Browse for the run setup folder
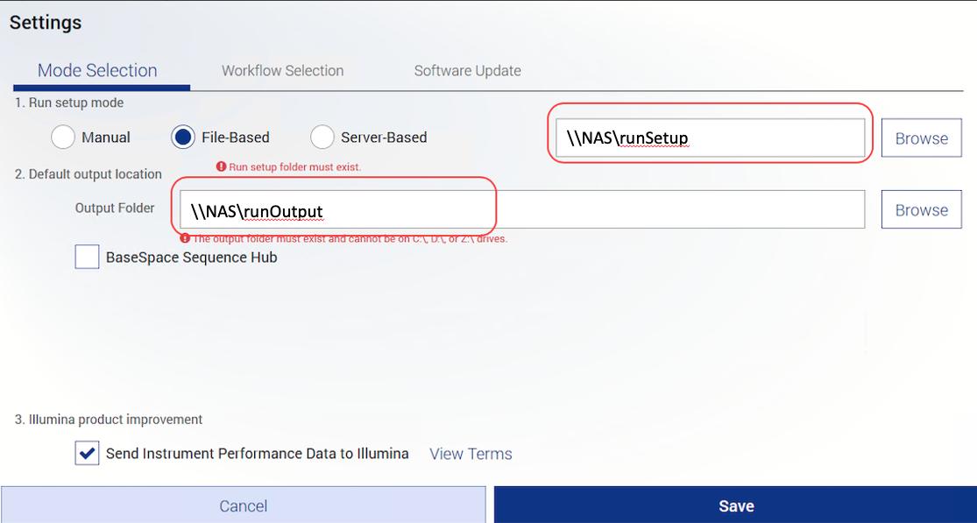Screen dimensions: 977x523 [921, 138]
